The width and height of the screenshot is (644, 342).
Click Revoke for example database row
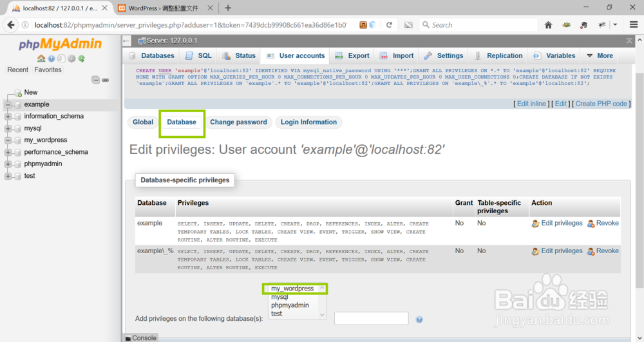tap(607, 223)
